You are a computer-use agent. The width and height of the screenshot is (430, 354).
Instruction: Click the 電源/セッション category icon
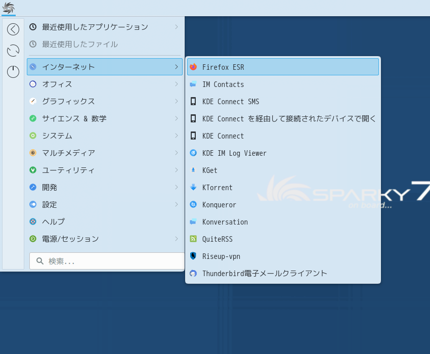(x=33, y=239)
